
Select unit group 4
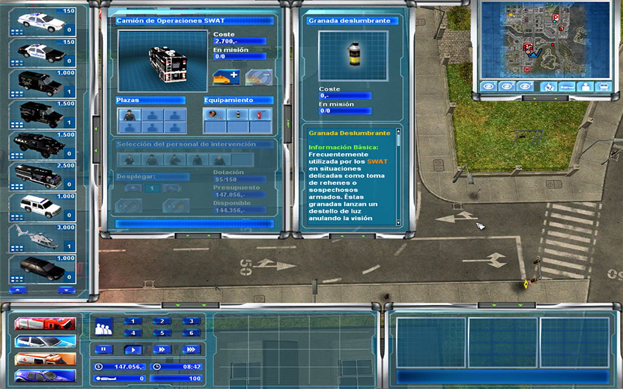(x=133, y=332)
